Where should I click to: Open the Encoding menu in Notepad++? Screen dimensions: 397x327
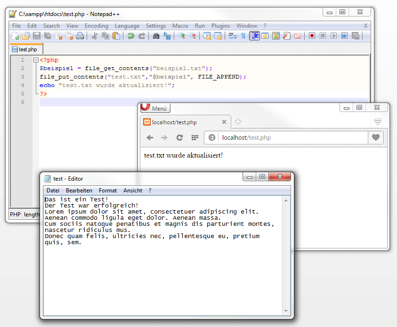[97, 26]
